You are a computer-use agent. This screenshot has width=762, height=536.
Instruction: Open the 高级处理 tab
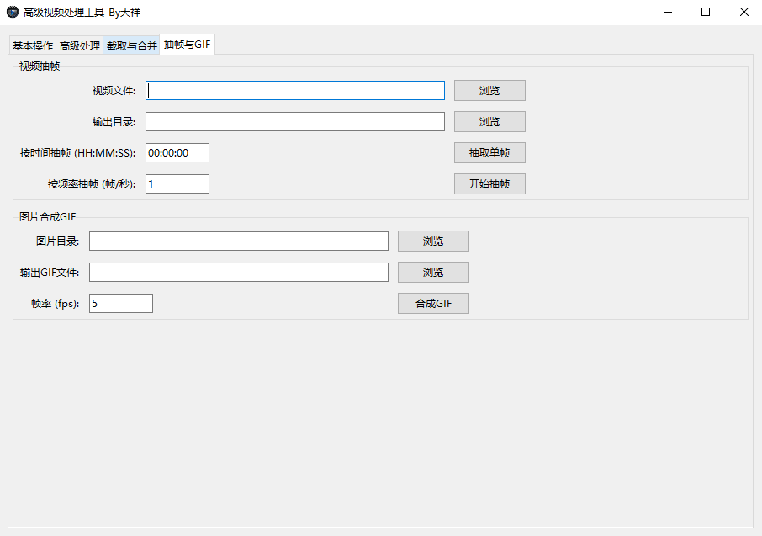tap(80, 46)
